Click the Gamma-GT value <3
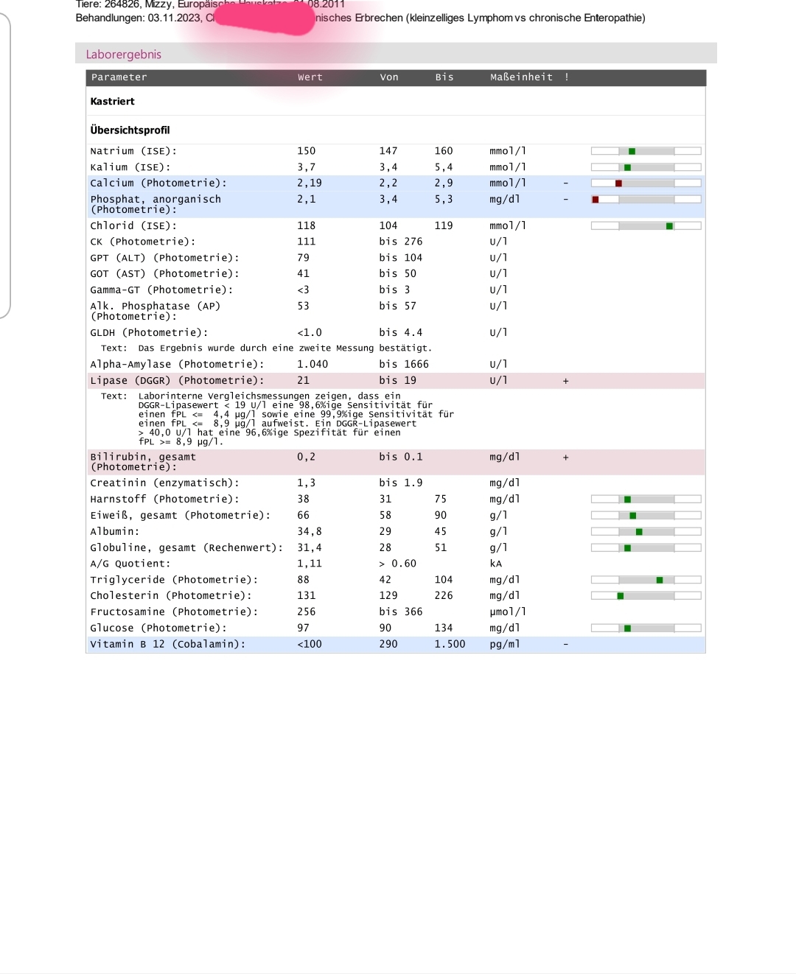 pos(303,290)
